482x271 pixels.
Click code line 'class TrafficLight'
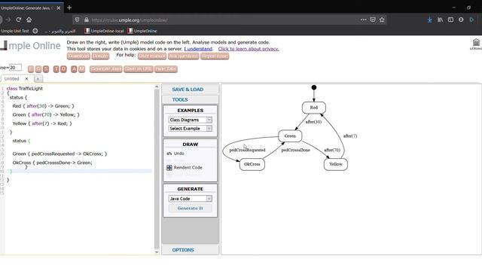tap(25, 89)
